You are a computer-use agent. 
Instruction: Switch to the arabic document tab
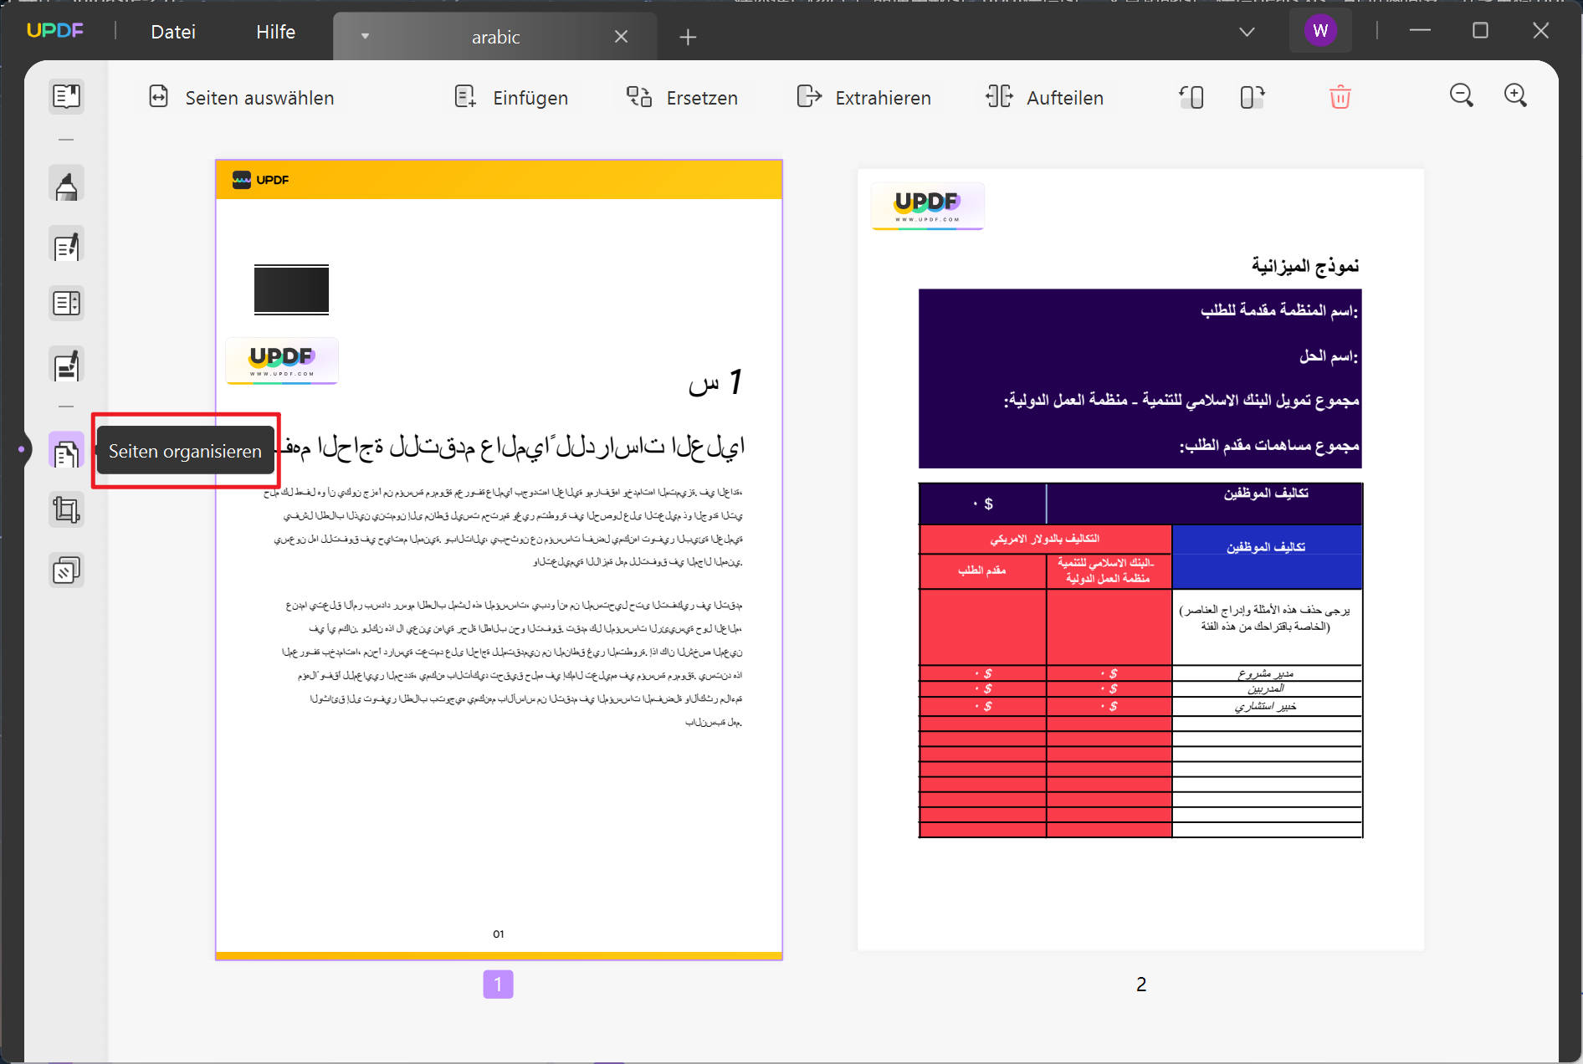click(x=494, y=36)
